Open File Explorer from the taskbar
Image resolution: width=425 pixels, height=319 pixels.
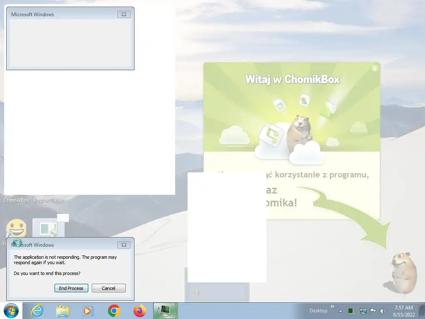pyautogui.click(x=63, y=311)
